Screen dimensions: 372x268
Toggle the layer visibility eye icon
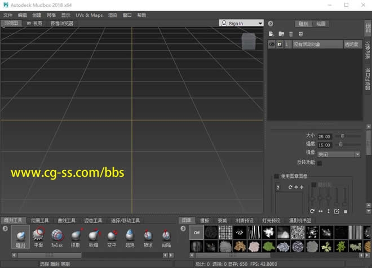pyautogui.click(x=272, y=44)
